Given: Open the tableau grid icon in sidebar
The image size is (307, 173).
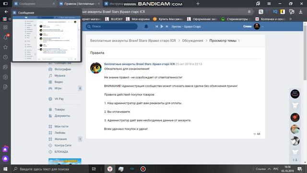Looking at the screenshot, I should click(5, 27).
